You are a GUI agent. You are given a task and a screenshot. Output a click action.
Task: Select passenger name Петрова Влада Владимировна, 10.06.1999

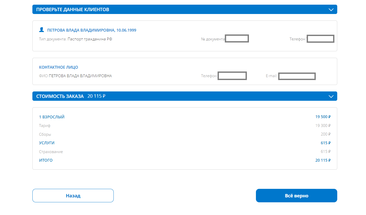91,30
